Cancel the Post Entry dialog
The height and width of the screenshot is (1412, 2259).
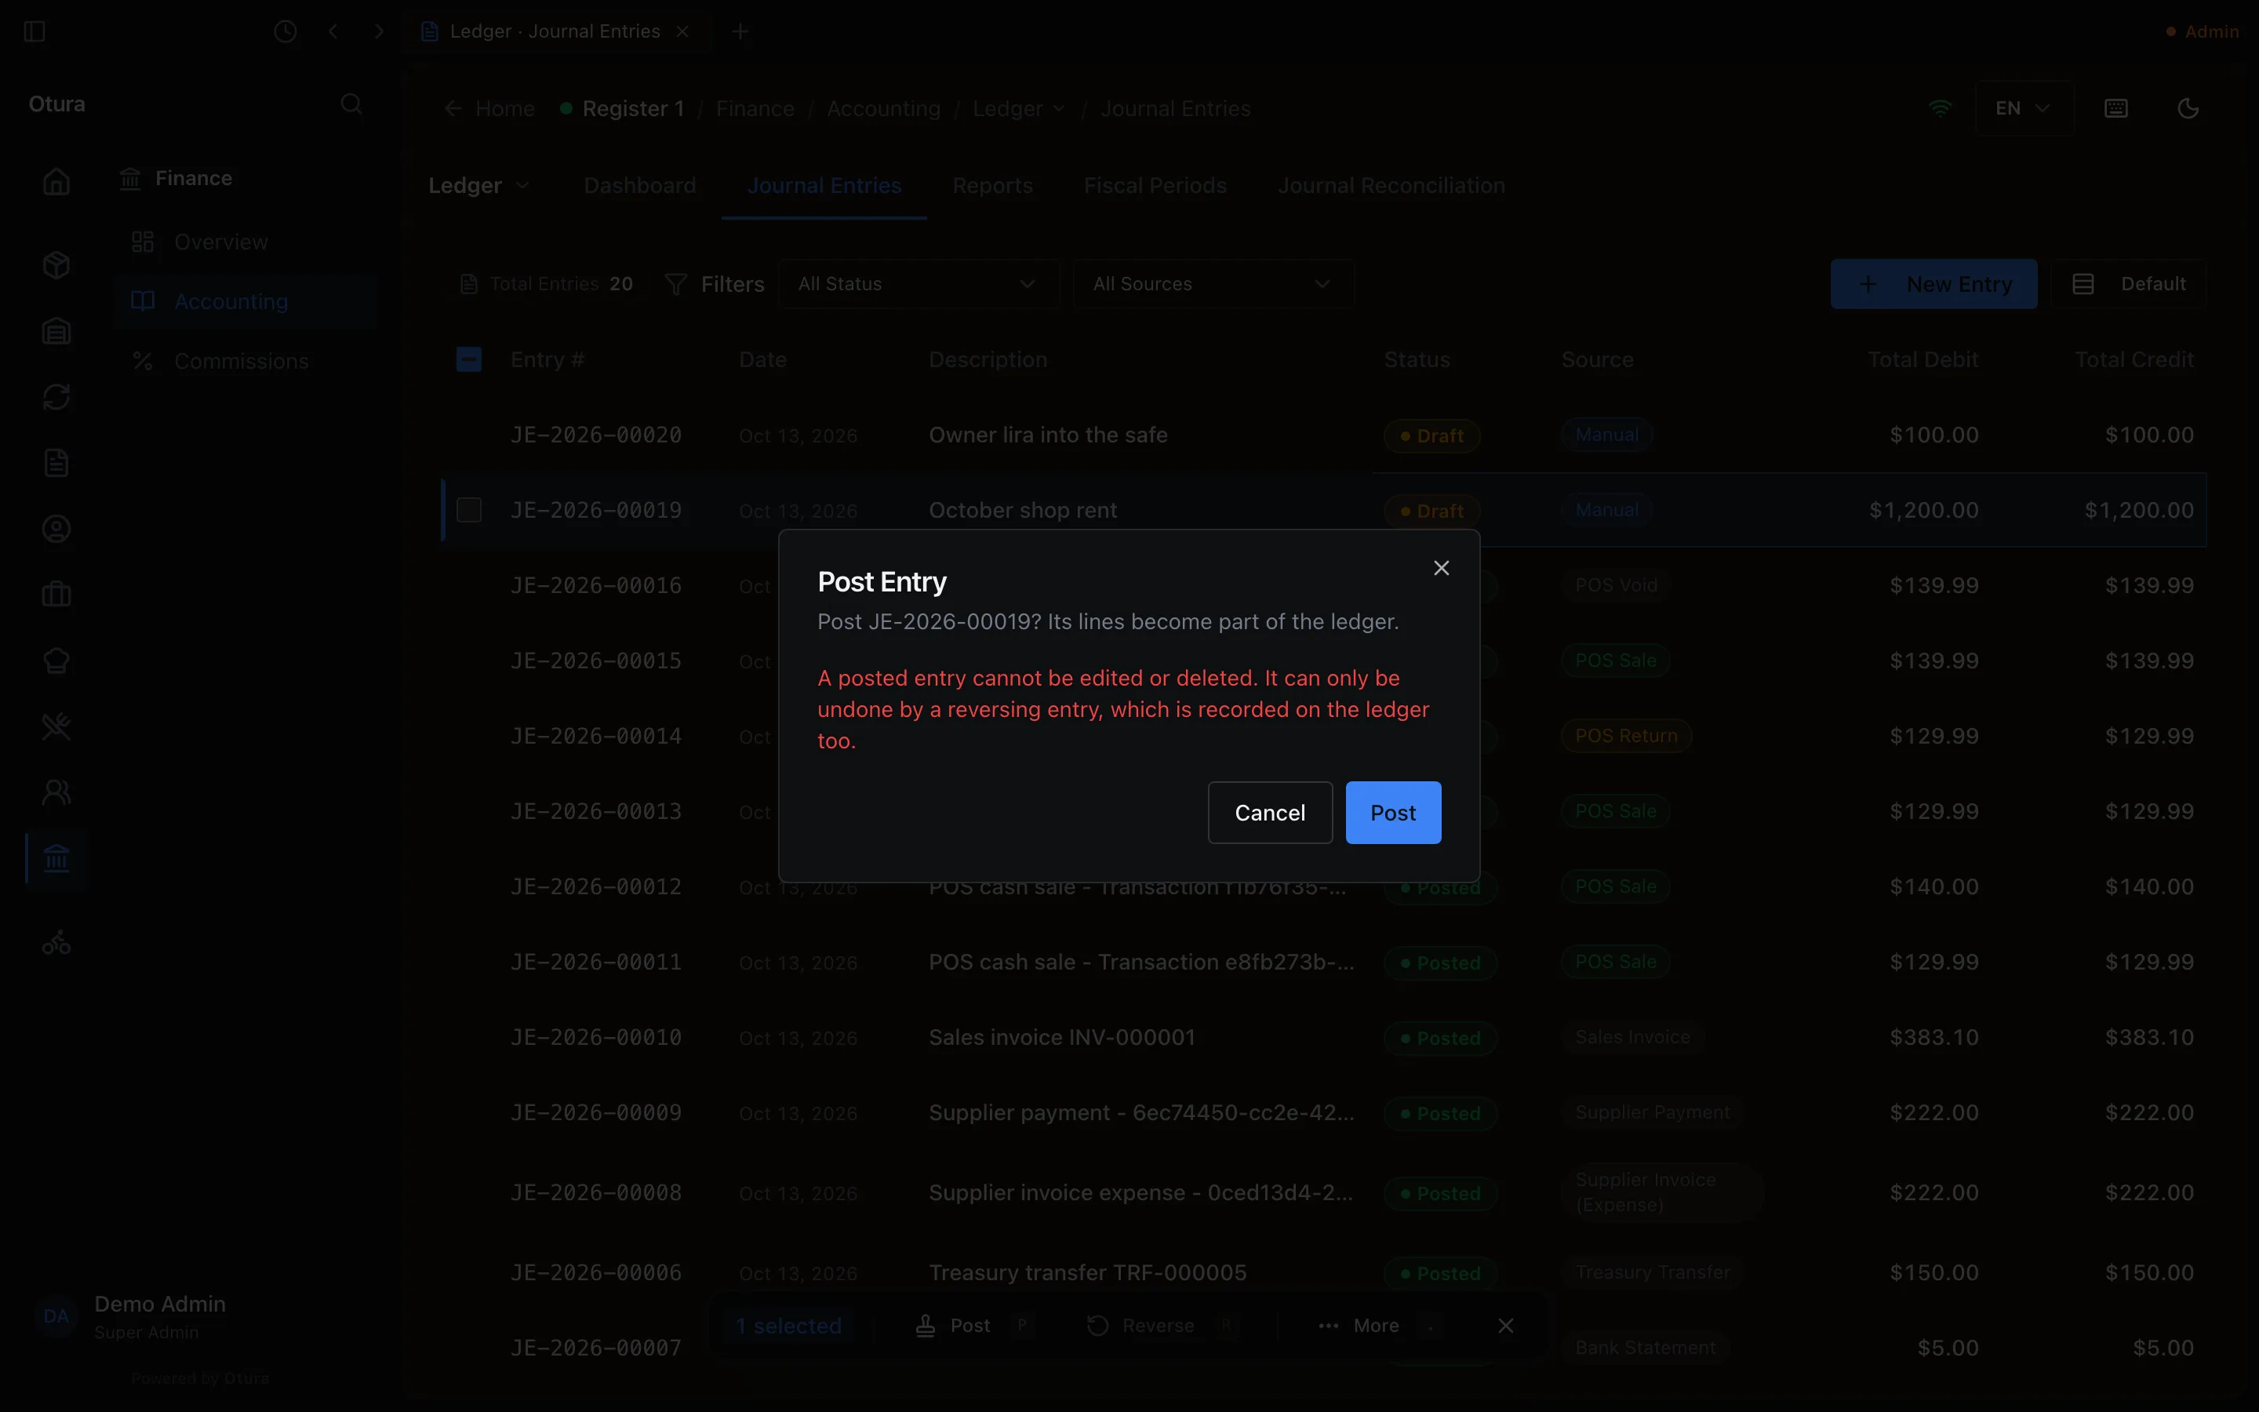click(x=1270, y=813)
